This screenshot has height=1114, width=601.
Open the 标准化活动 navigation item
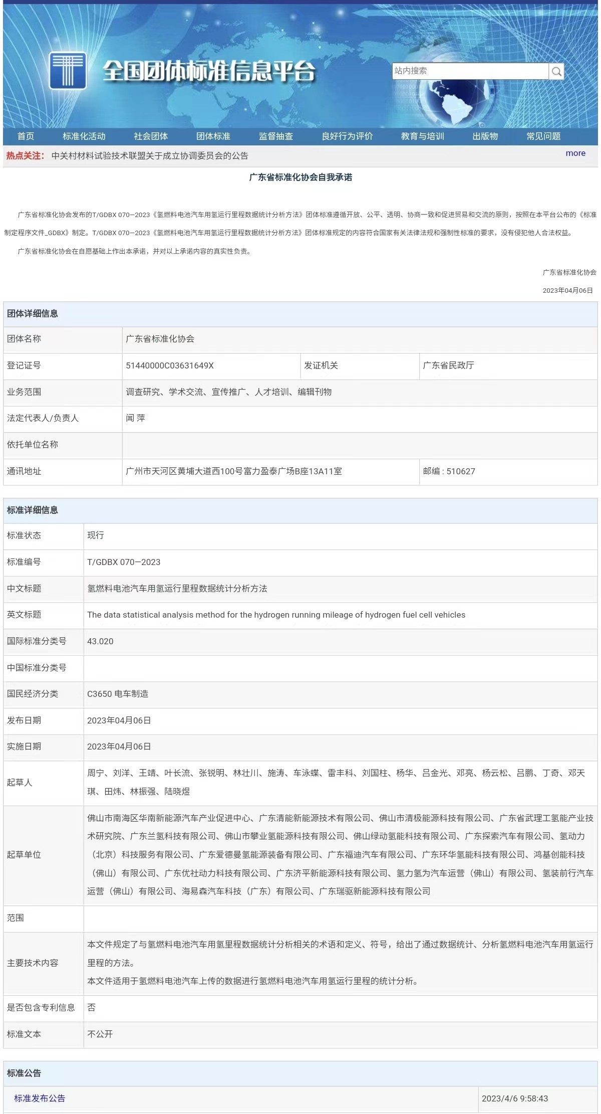84,136
